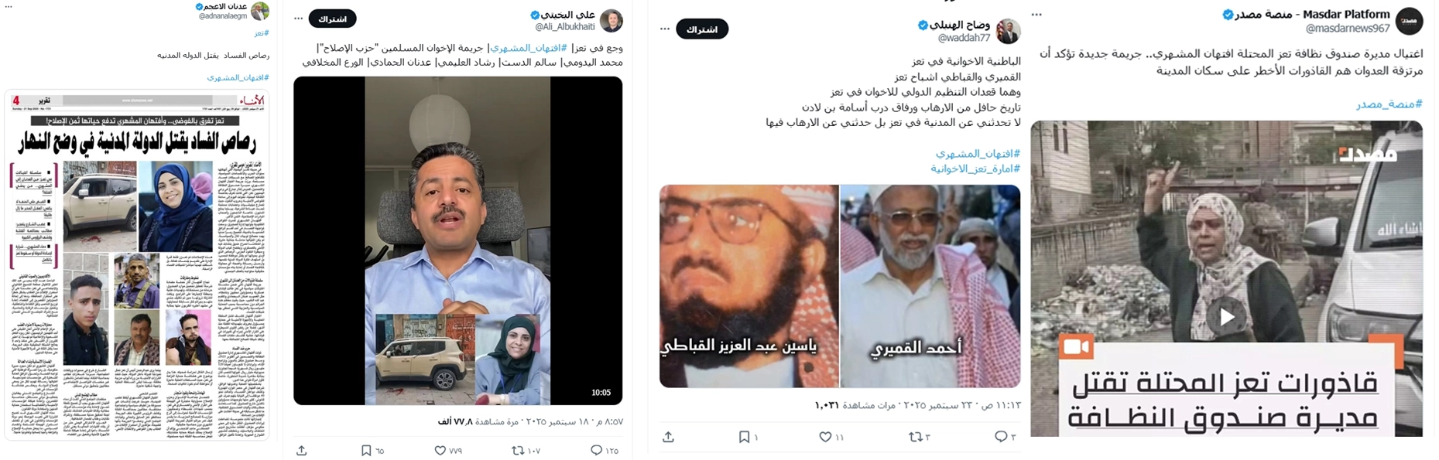Open the newspaper page image thumbnail
The image size is (1439, 460).
click(x=136, y=265)
